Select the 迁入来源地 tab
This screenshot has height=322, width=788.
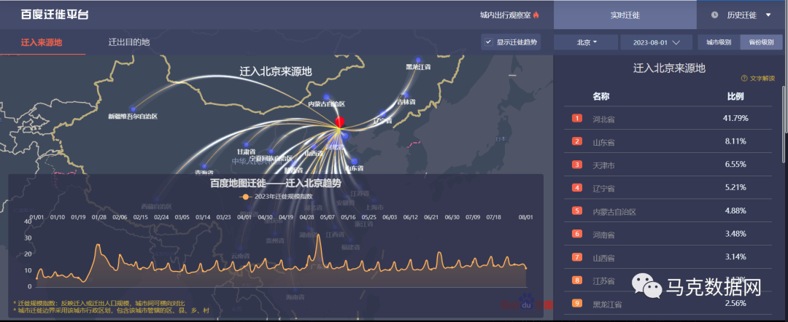(42, 42)
